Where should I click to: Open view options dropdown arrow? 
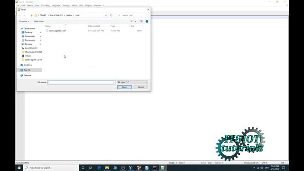click(135, 21)
